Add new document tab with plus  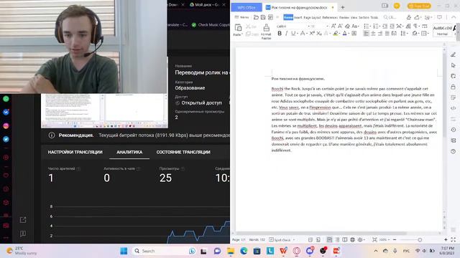tap(342, 7)
